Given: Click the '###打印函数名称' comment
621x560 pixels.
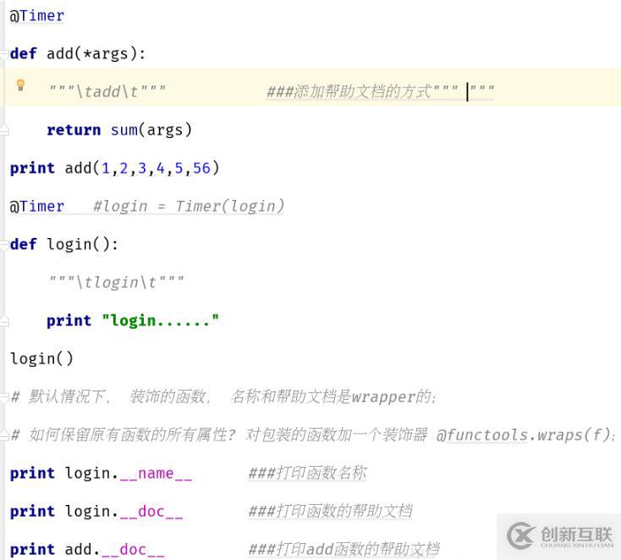Looking at the screenshot, I should pos(307,473).
